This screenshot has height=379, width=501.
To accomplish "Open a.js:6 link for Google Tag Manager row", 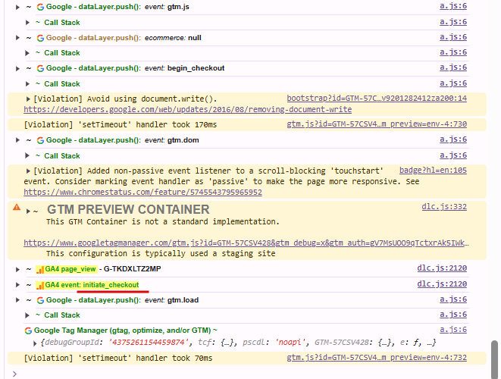I will 453,330.
